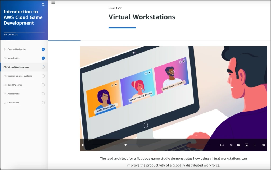Click 'Lesson 3 of 7' label
Viewport: 271px width, 170px height.
(x=115, y=8)
